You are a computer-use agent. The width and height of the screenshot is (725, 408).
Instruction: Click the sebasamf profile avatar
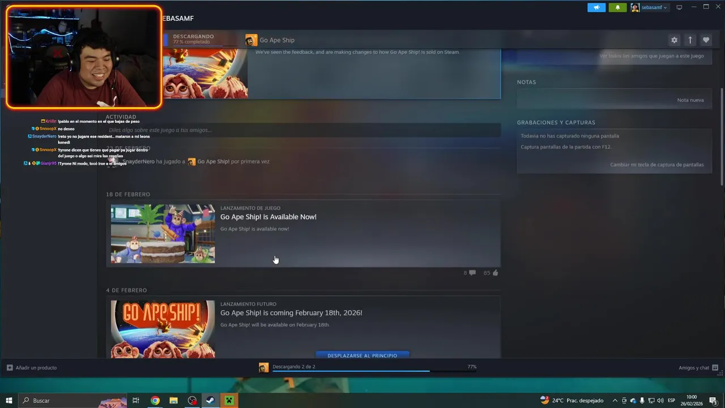point(635,7)
